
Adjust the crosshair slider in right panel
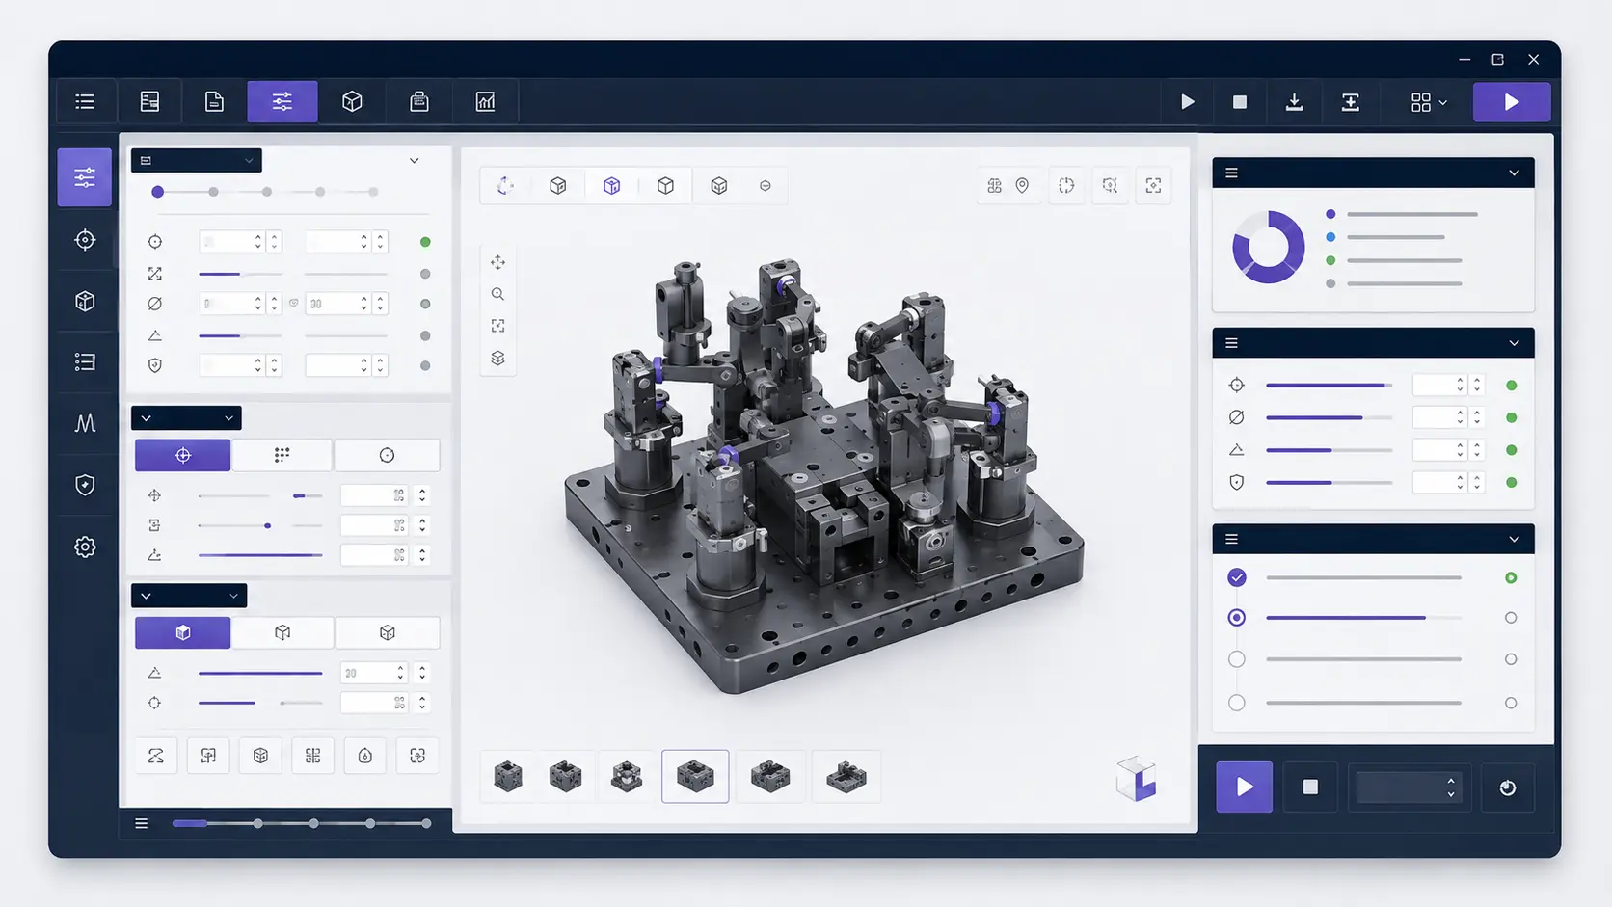tap(1329, 386)
